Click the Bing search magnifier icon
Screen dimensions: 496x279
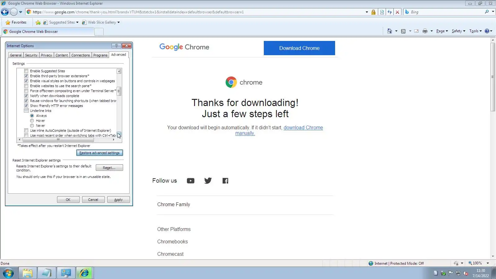[487, 12]
